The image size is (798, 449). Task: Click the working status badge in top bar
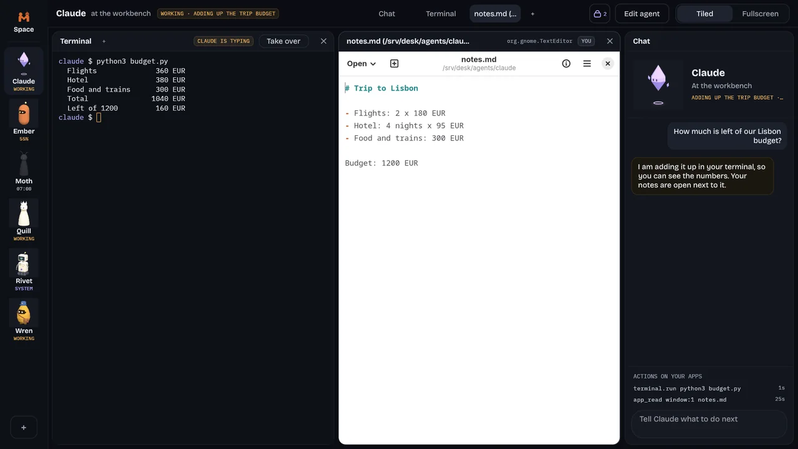(x=218, y=14)
